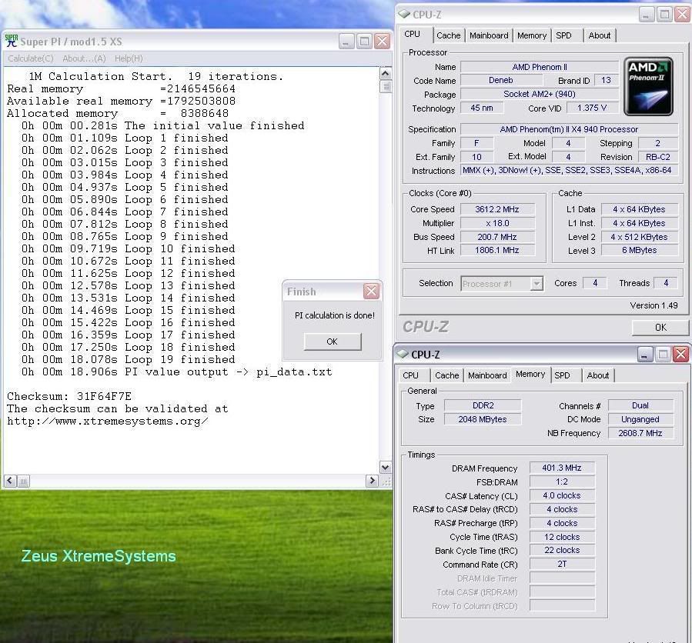Viewport: 692px width, 643px height.
Task: Click the CAS# Latency value 4.0 clocks
Action: click(562, 495)
